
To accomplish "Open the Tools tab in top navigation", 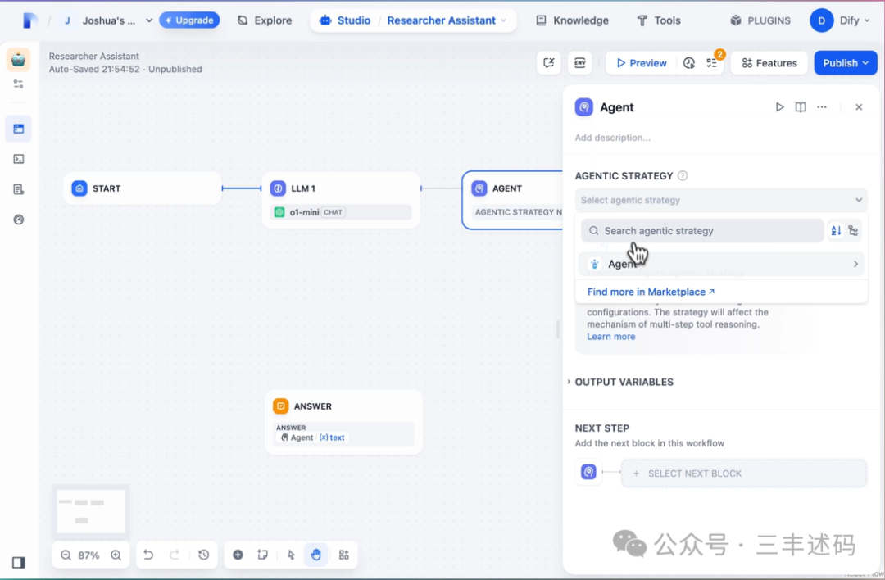I will [x=659, y=20].
